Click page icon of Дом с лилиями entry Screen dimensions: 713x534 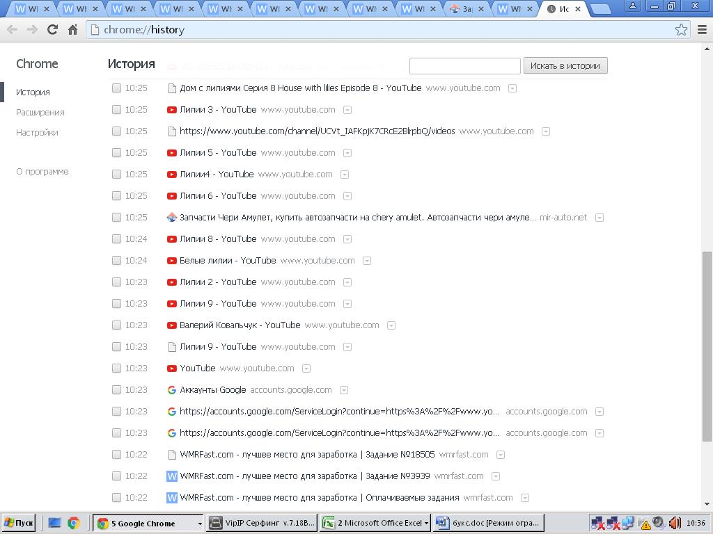[x=172, y=88]
